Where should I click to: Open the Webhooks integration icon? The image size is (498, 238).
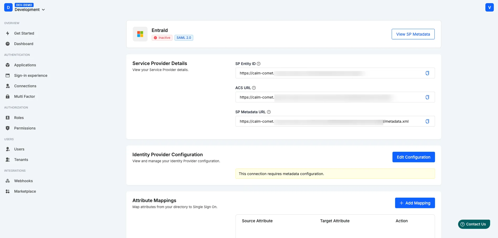coord(8,181)
